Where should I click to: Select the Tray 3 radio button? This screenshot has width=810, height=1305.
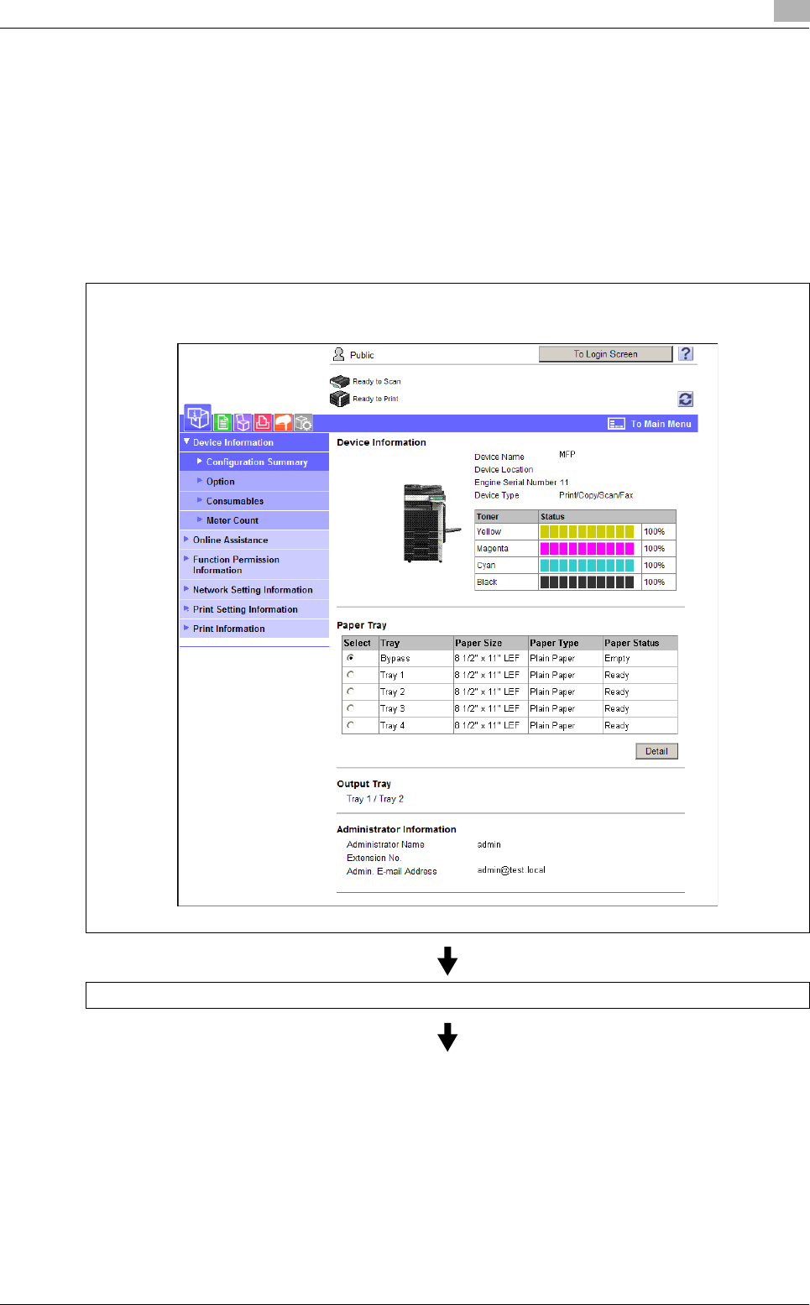[x=350, y=708]
